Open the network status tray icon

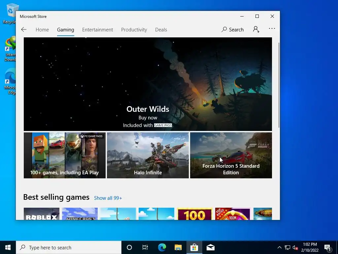tap(287, 247)
